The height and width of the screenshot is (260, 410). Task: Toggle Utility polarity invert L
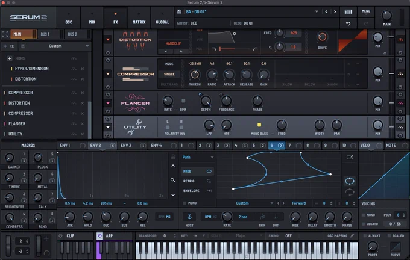pos(168,127)
